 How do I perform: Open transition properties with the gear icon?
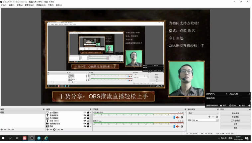(x=217, y=117)
